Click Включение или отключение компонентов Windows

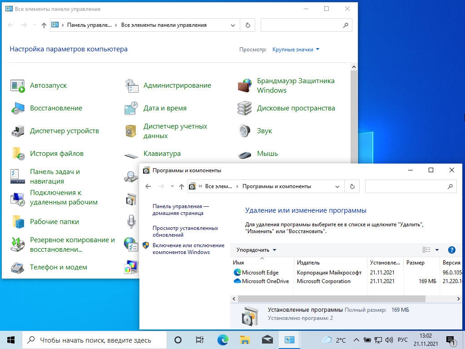click(x=188, y=249)
